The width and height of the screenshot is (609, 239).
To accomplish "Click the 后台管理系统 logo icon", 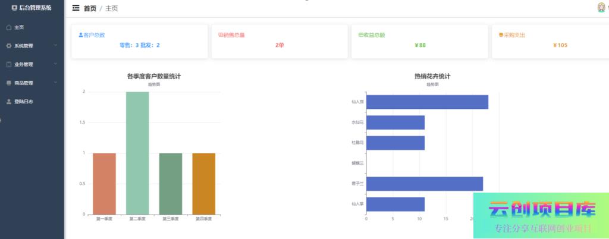I will click(14, 8).
